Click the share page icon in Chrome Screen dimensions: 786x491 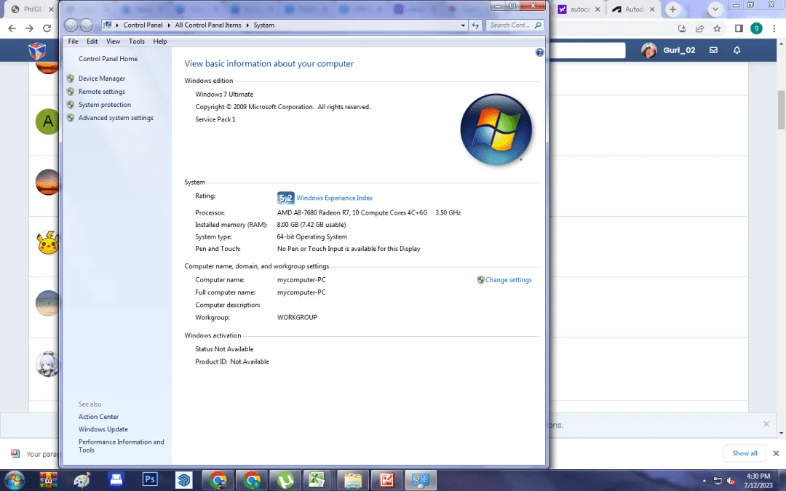pos(700,28)
